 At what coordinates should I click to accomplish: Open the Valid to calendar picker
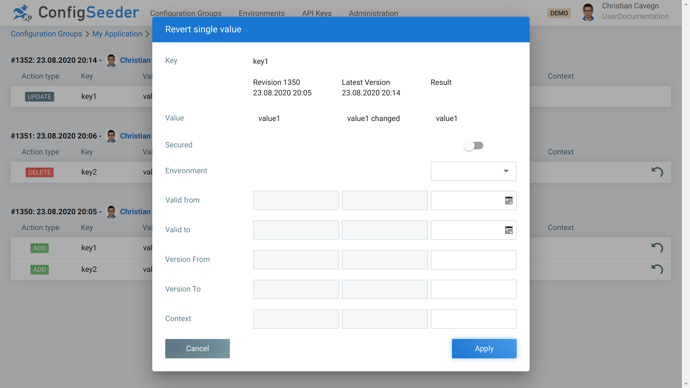509,230
